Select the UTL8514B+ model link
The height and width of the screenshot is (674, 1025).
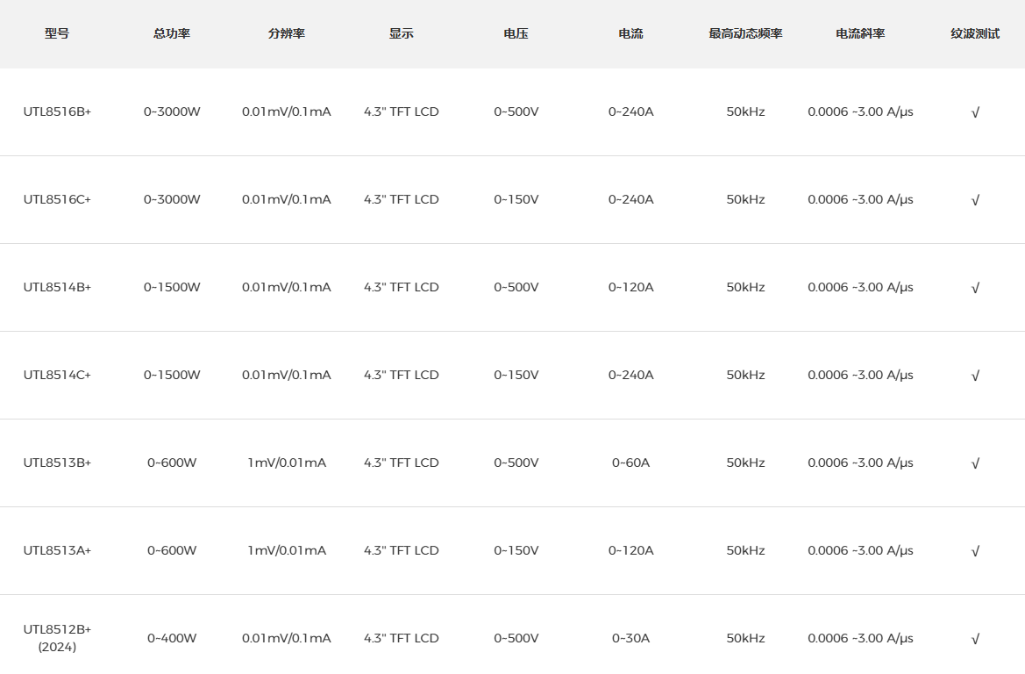point(57,288)
